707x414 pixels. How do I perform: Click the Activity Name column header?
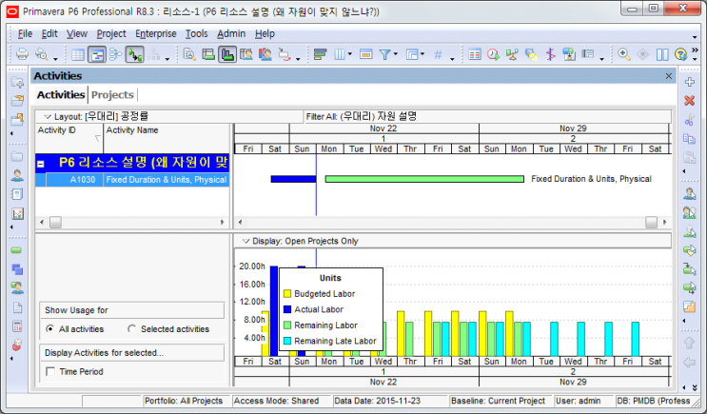point(167,138)
